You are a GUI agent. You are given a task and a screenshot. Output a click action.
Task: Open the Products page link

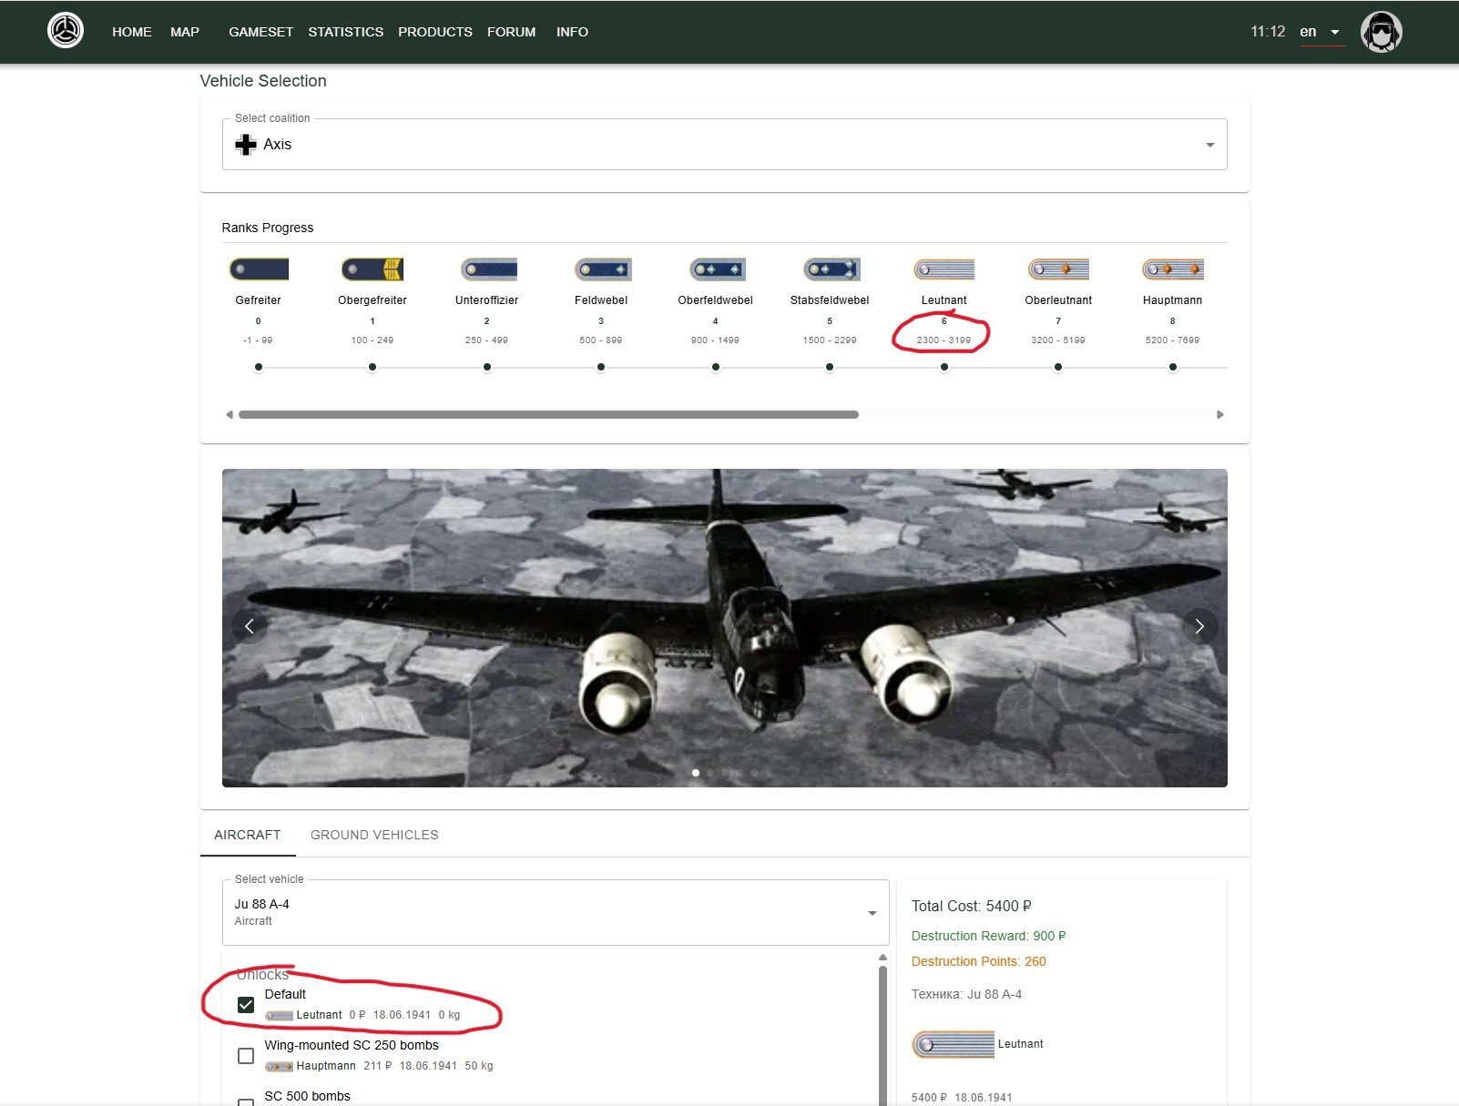click(x=434, y=32)
